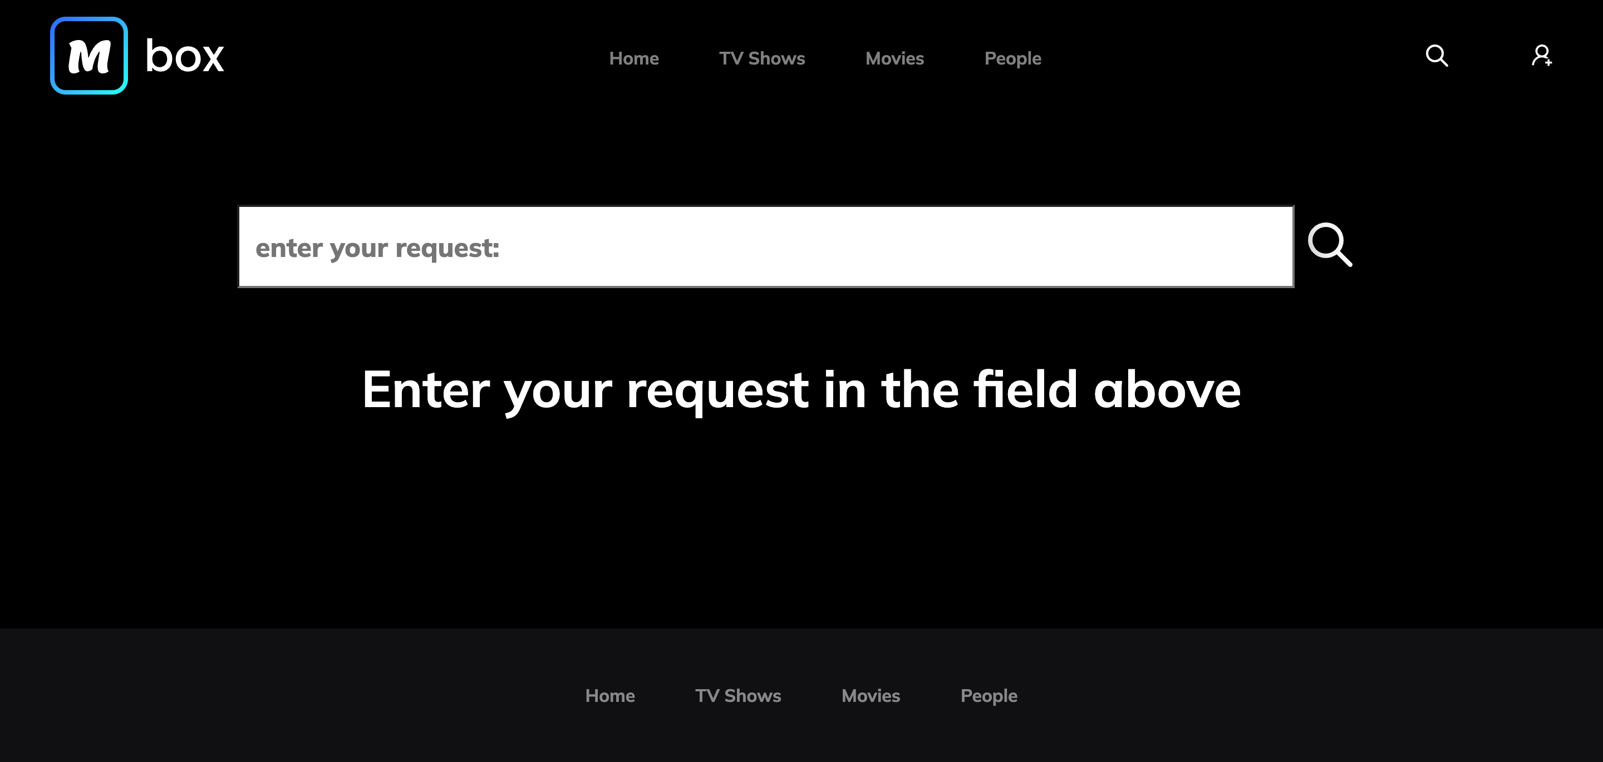
Task: Click the footer TV Shows link
Action: pyautogui.click(x=738, y=695)
